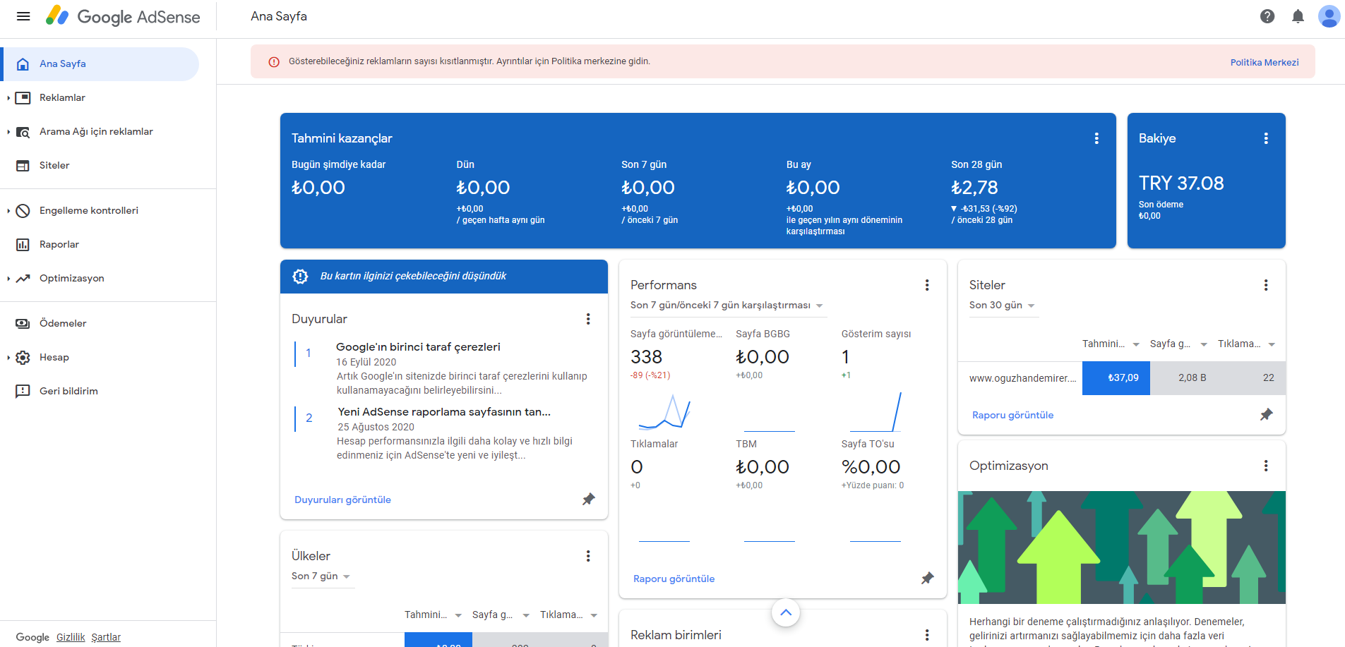
Task: Open the Ülkeler card options menu
Action: 588,556
